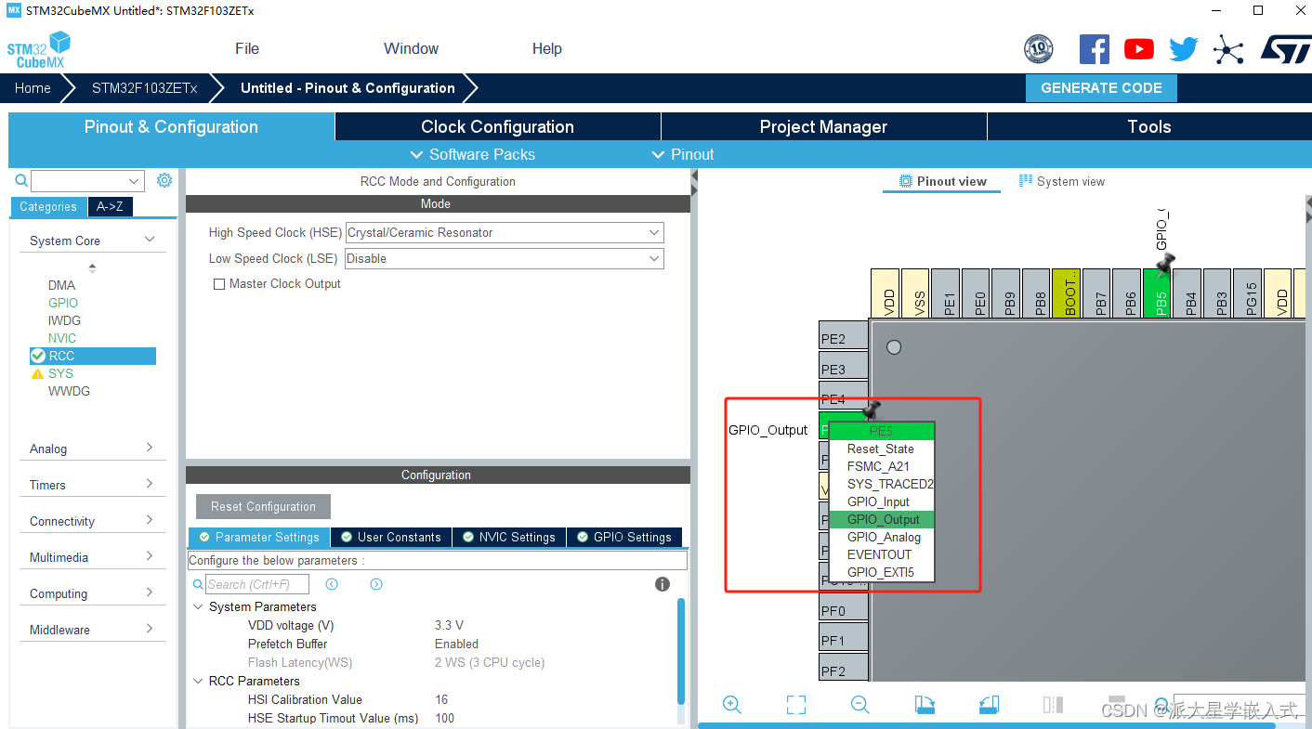The width and height of the screenshot is (1312, 729).
Task: Show parameter info with the i icon
Action: [x=663, y=584]
